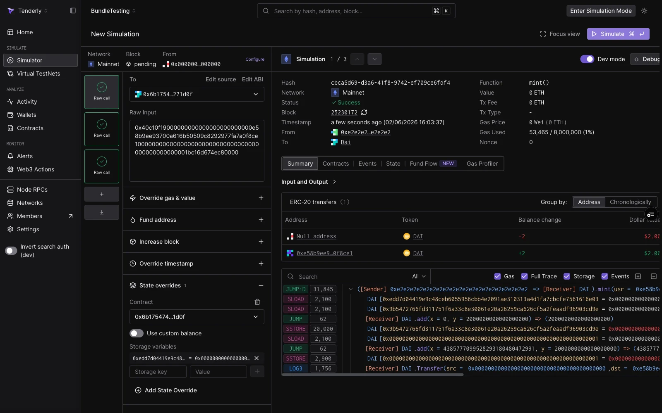Uncheck the Events trace checkbox
This screenshot has width=662, height=413.
tap(604, 276)
